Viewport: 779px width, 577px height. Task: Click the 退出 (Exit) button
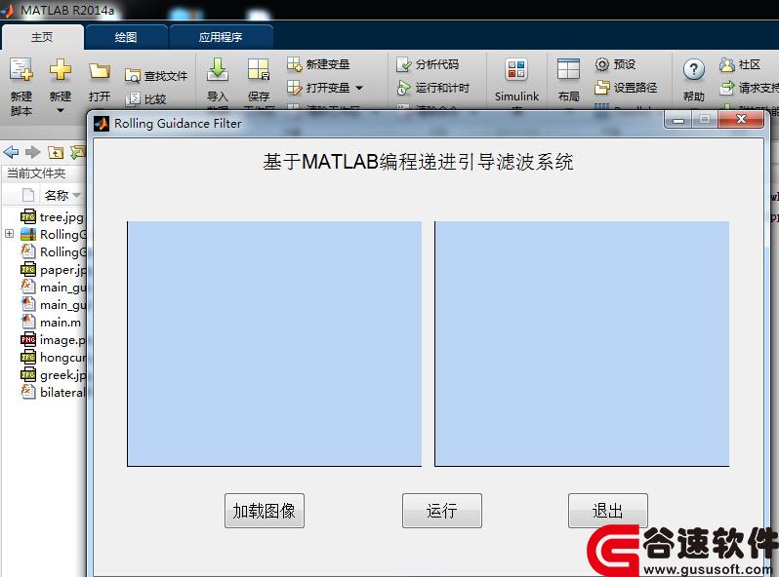(608, 511)
